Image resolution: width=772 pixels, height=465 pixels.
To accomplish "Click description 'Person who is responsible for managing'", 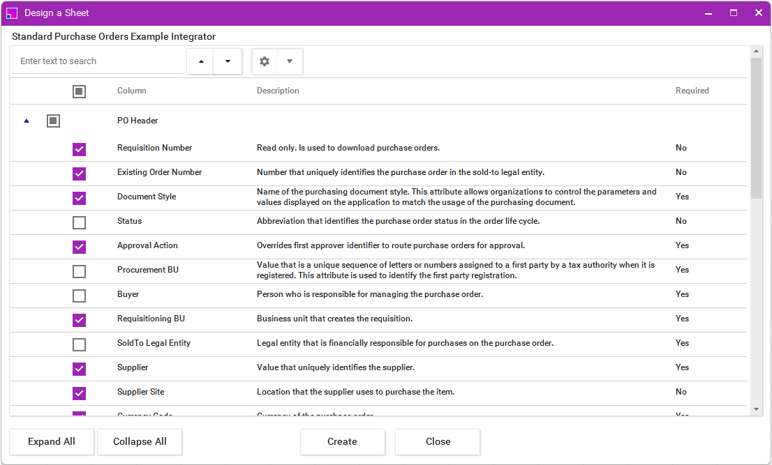I will (370, 294).
